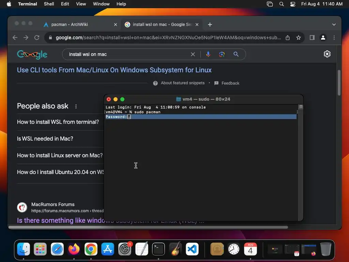This screenshot has height=262, width=349.
Task: Reload the Google search page
Action: click(x=37, y=38)
